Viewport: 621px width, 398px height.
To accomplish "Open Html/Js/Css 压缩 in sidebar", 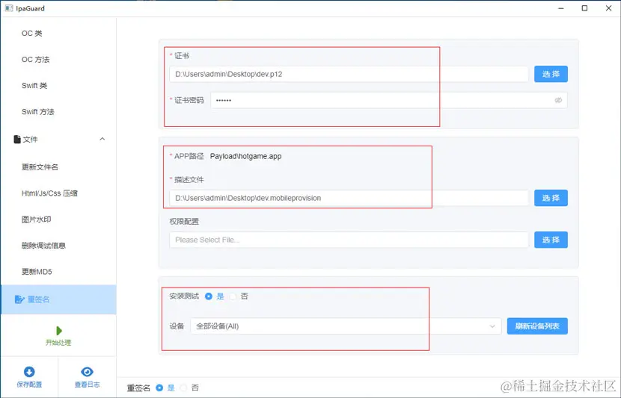I will point(49,193).
